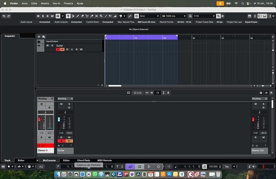Solo the Guitar track in track list

[x=52, y=46]
